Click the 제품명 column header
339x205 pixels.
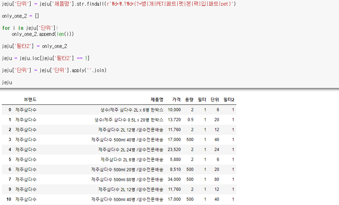157,99
